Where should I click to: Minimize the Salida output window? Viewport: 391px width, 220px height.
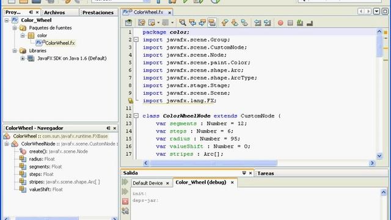click(244, 173)
